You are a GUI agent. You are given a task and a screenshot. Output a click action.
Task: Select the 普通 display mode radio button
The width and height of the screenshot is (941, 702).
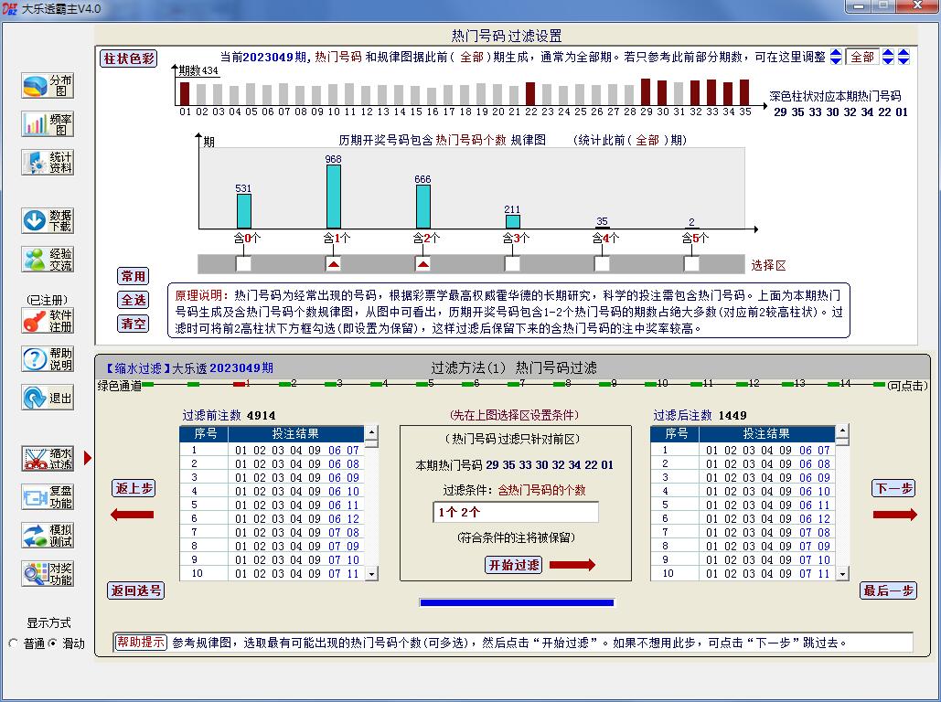click(x=14, y=643)
